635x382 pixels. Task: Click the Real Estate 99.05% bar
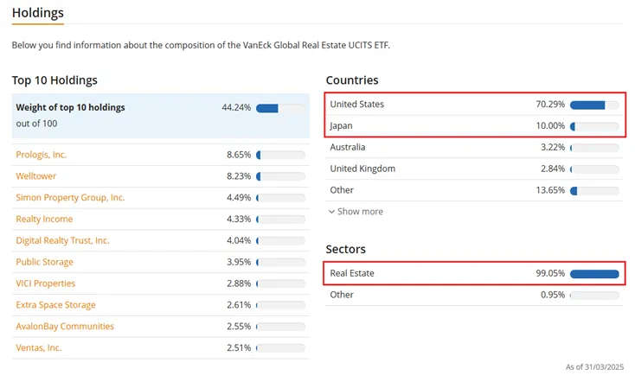(x=594, y=274)
